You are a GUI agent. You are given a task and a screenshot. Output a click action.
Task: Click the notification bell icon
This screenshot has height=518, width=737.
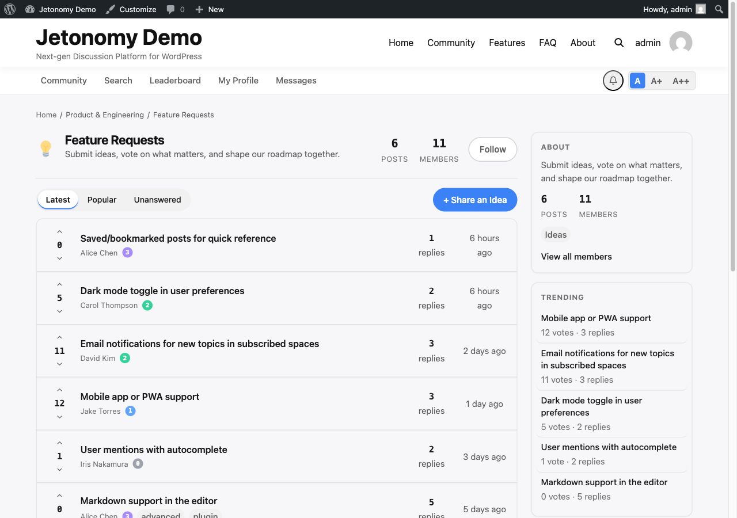(612, 81)
